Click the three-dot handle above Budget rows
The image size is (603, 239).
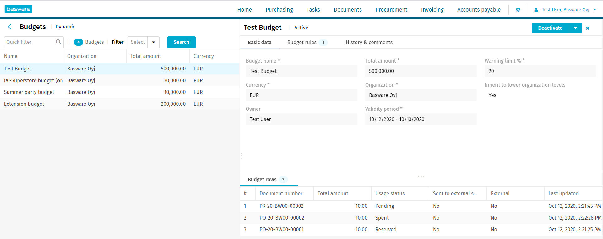coord(421,176)
